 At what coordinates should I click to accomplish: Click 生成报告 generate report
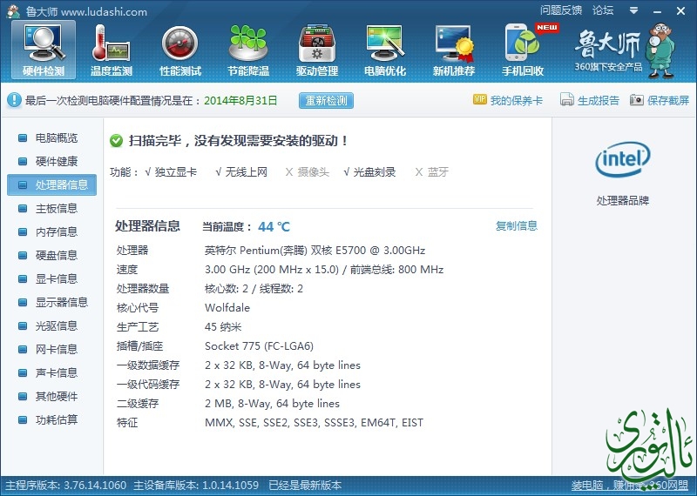pyautogui.click(x=590, y=100)
